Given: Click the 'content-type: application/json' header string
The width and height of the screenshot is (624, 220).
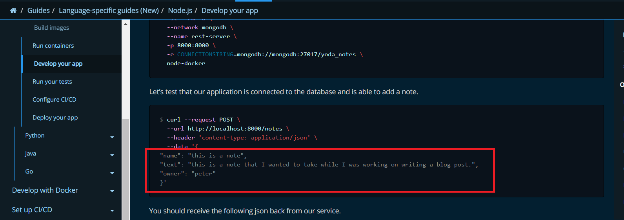Looking at the screenshot, I should (x=255, y=138).
